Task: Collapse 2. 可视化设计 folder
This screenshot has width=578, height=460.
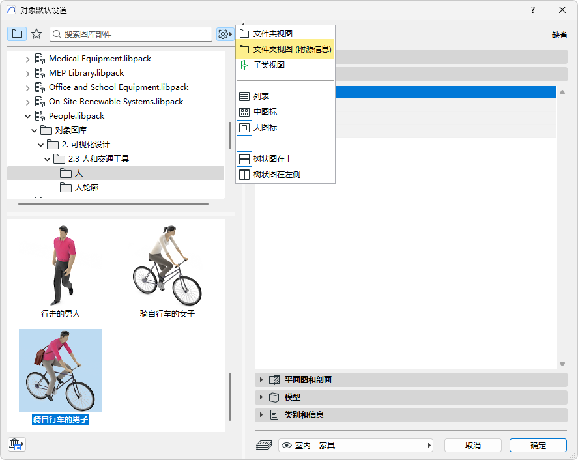Action: point(41,145)
